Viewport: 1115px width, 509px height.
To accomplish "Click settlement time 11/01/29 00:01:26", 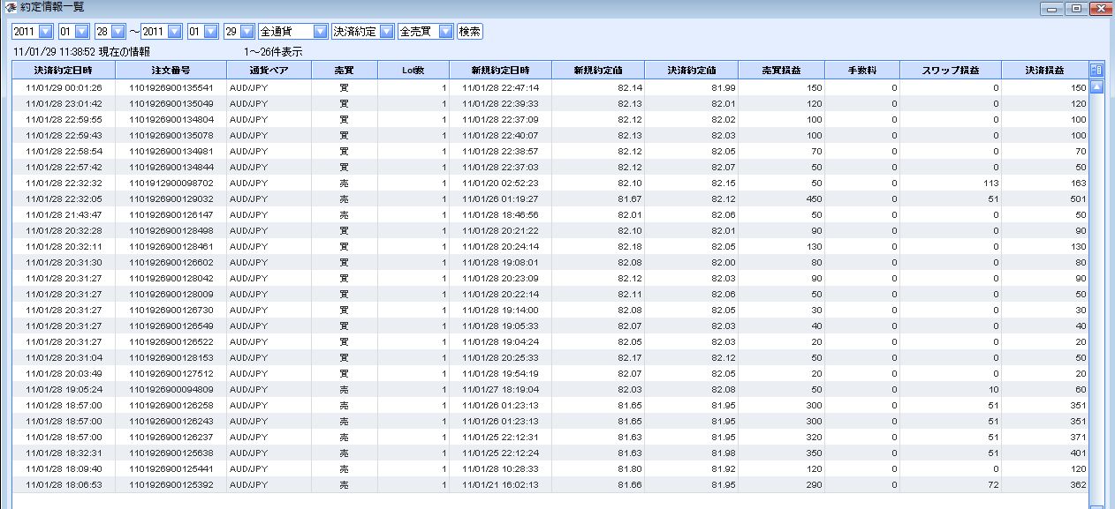I will click(x=64, y=87).
